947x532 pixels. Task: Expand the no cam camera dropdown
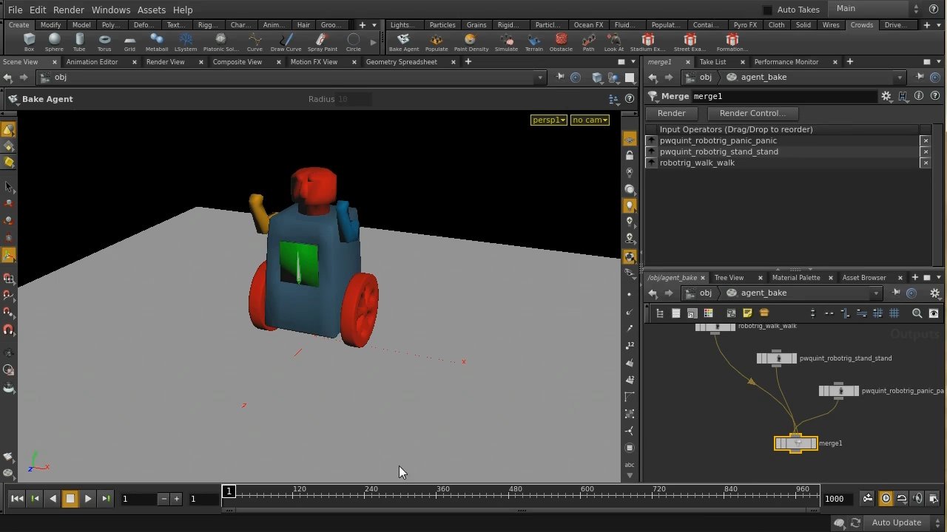click(x=590, y=120)
